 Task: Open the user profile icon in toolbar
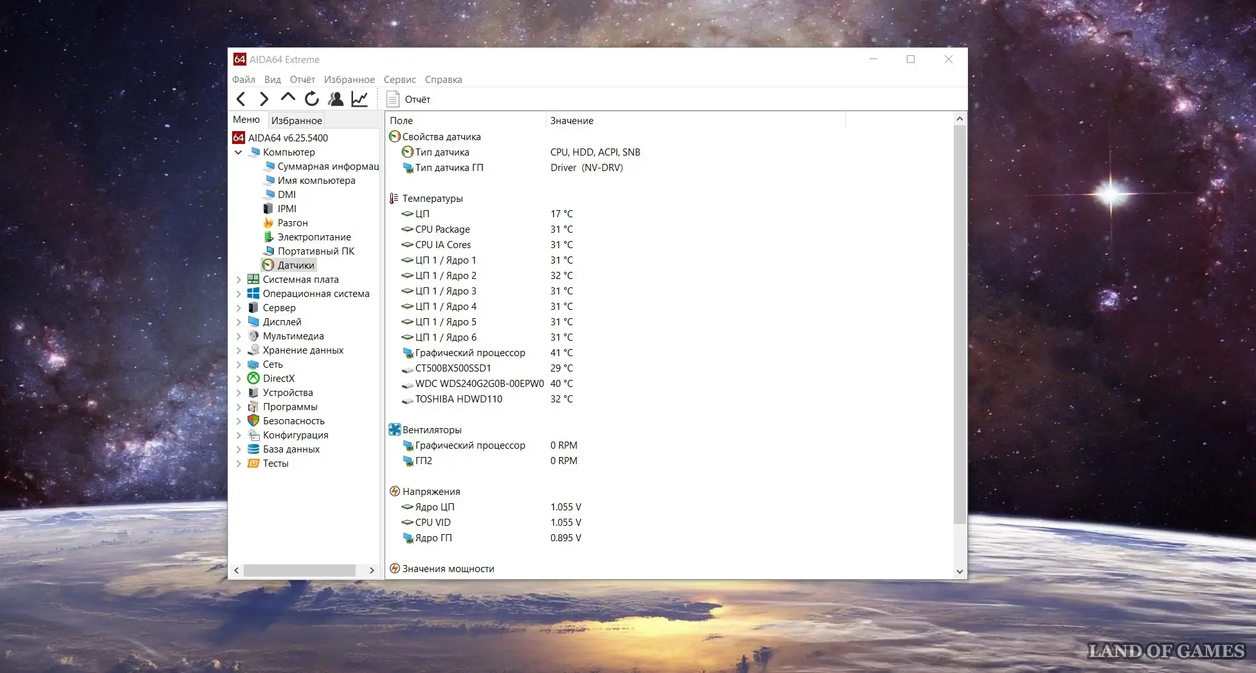click(336, 99)
